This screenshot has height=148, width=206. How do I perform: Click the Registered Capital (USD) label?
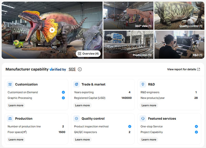[90, 98]
